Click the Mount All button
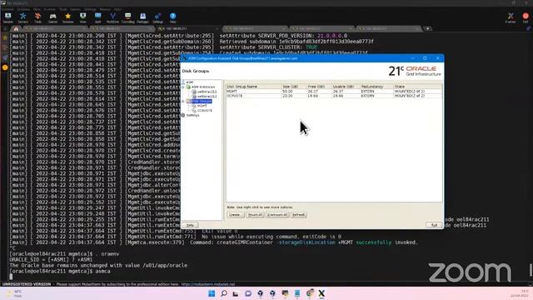 [255, 215]
